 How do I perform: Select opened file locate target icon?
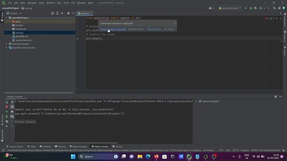(52, 13)
